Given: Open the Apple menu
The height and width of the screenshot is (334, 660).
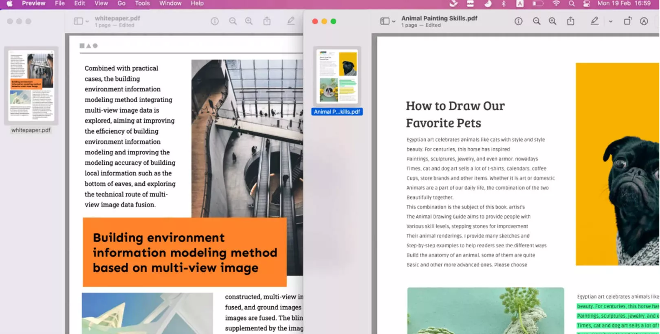Looking at the screenshot, I should 9,3.
